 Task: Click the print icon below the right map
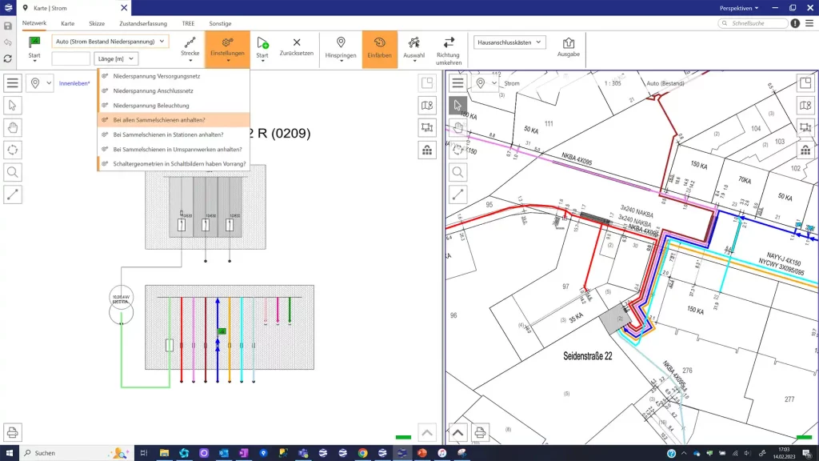click(480, 433)
